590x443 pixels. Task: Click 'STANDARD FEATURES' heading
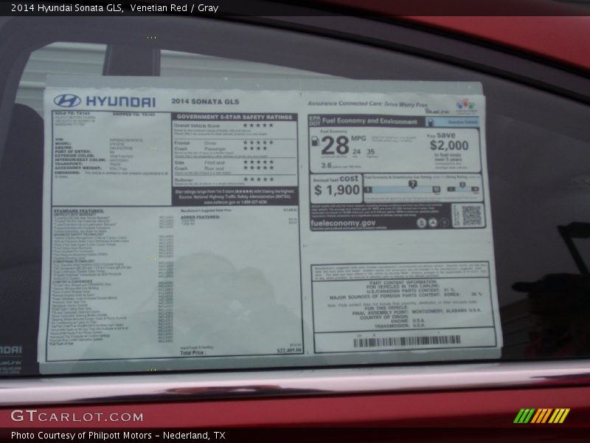tap(79, 211)
